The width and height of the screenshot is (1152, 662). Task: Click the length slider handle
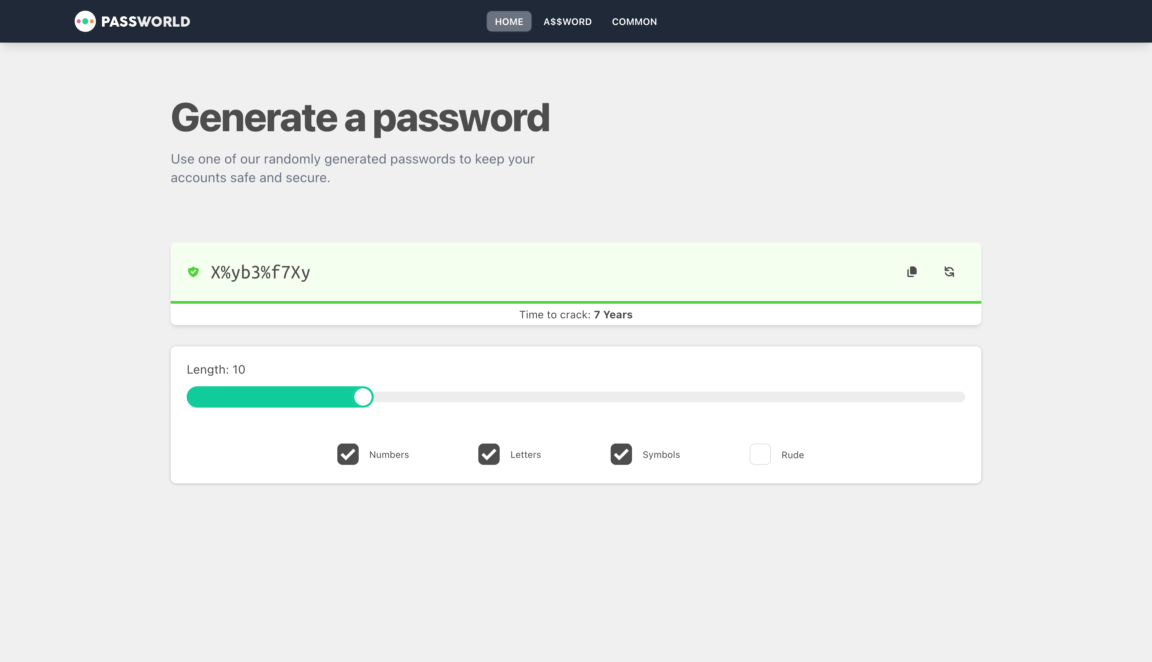[x=363, y=397]
